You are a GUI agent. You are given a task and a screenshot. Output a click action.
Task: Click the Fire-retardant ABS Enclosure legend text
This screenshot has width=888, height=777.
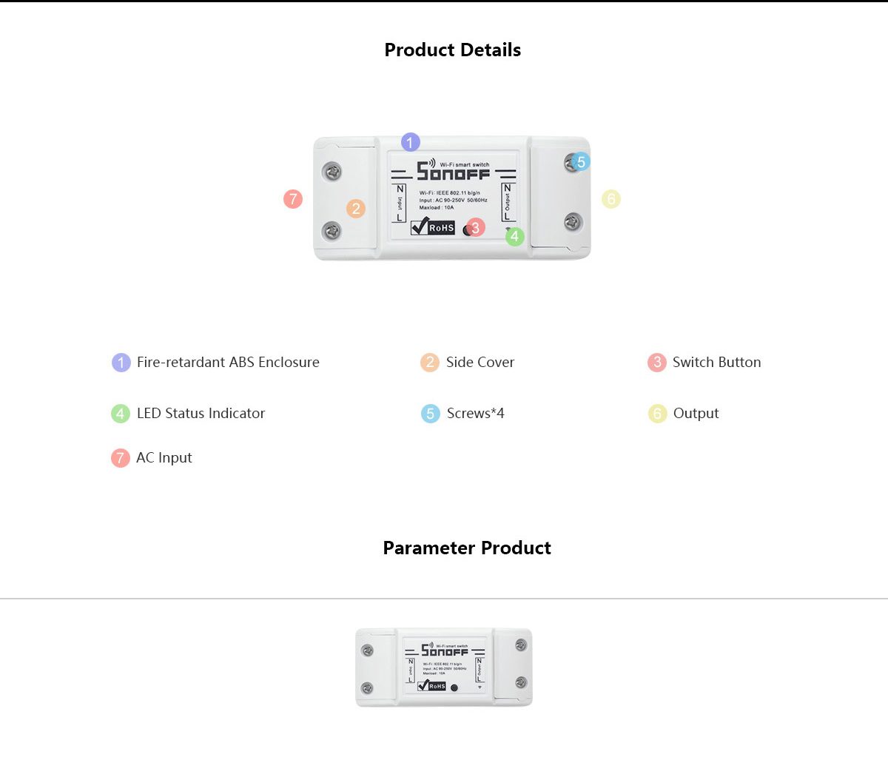click(228, 363)
